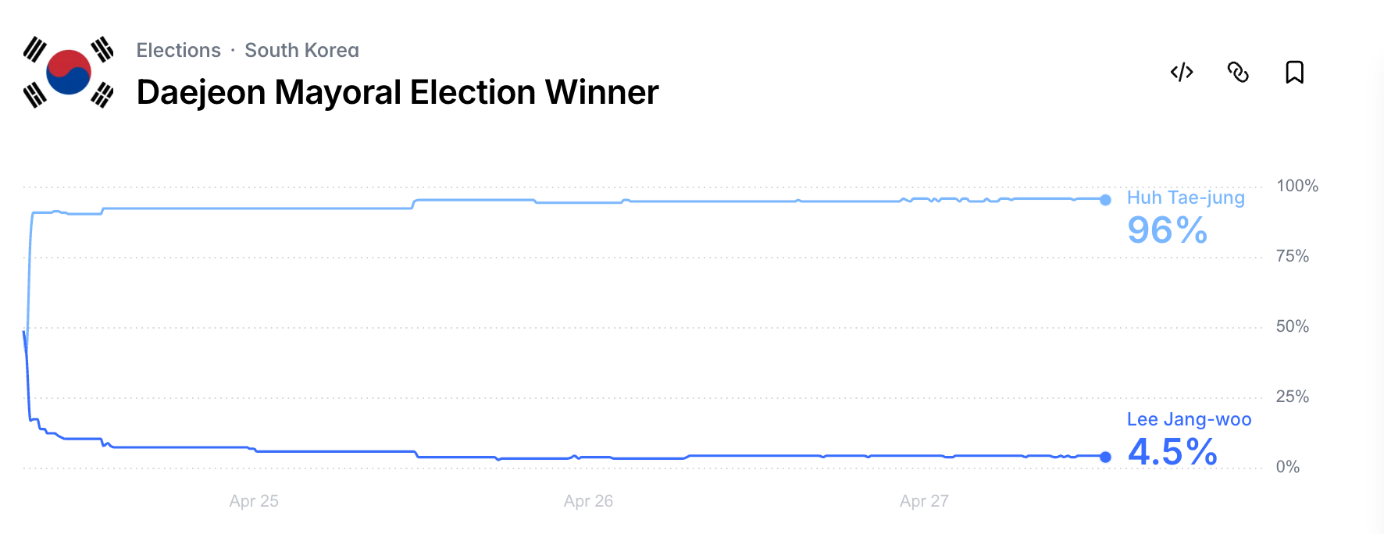
Task: Click the 0% axis label
Action: (x=1287, y=467)
